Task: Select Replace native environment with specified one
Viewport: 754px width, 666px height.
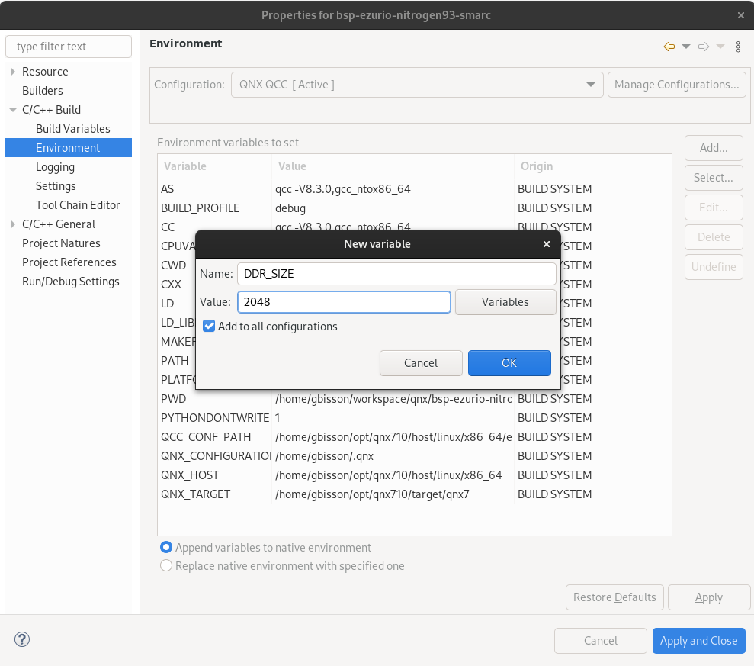Action: (x=166, y=566)
